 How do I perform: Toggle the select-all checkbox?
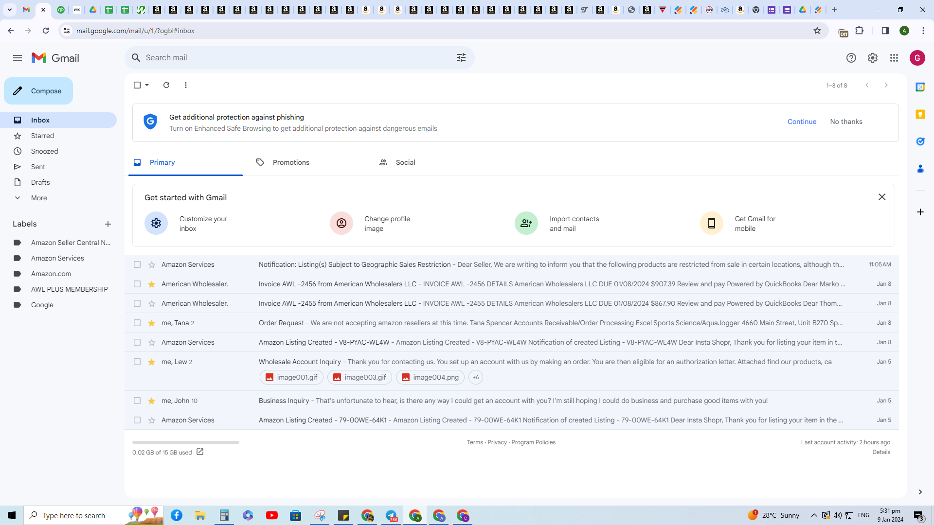point(137,85)
